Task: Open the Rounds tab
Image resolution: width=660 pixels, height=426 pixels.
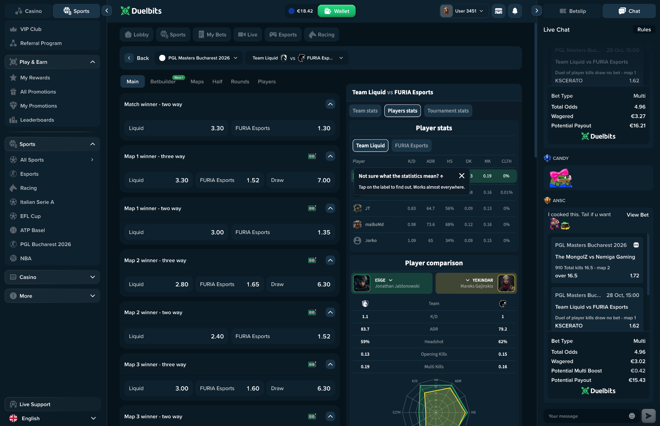Action: click(x=240, y=82)
